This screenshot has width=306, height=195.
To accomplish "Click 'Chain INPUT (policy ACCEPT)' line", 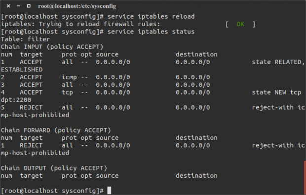I will pos(52,47).
